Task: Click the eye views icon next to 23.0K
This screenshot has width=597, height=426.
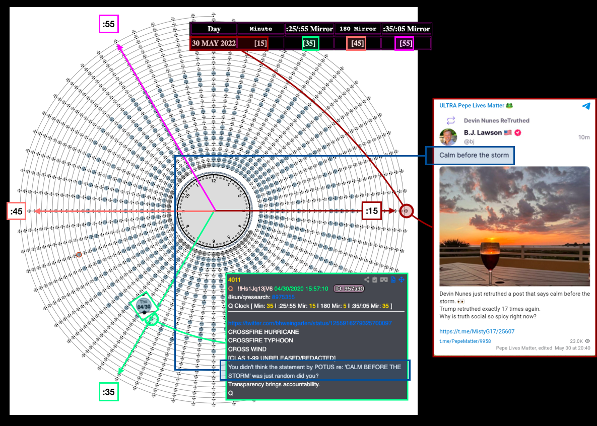Action: (x=587, y=341)
